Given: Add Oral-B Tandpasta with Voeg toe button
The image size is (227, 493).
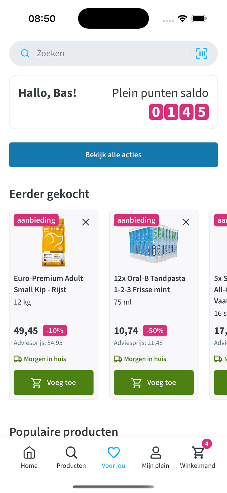Looking at the screenshot, I should pyautogui.click(x=154, y=383).
